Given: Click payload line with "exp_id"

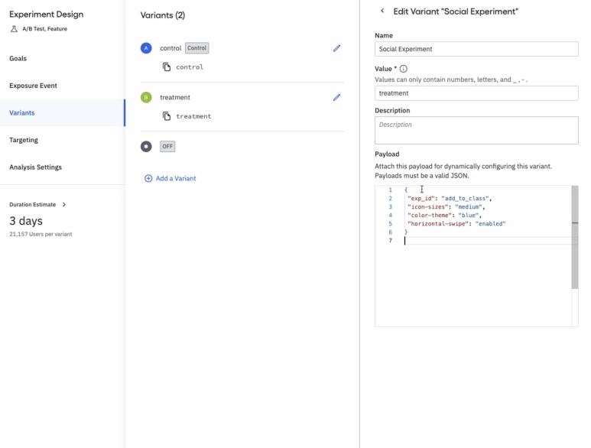Looking at the screenshot, I should tap(450, 199).
